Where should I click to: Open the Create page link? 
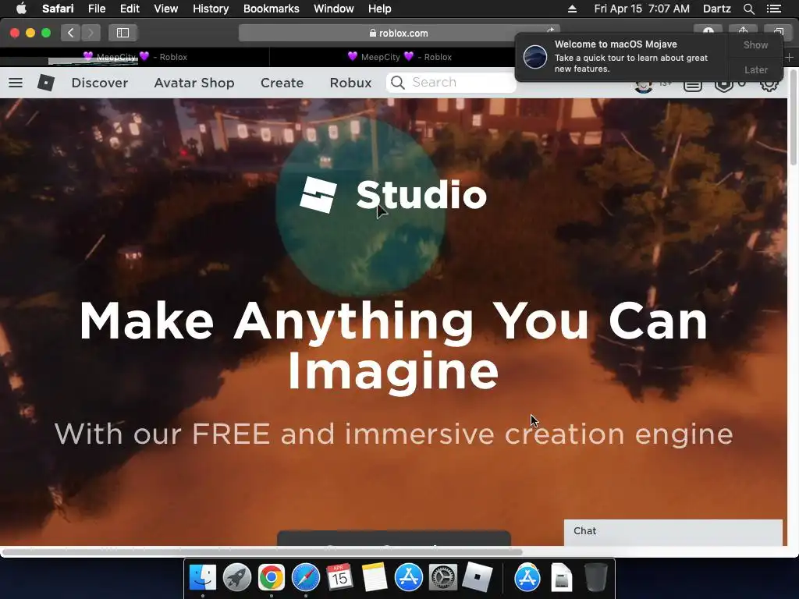tap(282, 83)
